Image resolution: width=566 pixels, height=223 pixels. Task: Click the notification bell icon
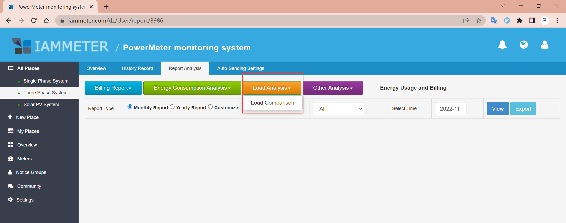[x=502, y=45]
